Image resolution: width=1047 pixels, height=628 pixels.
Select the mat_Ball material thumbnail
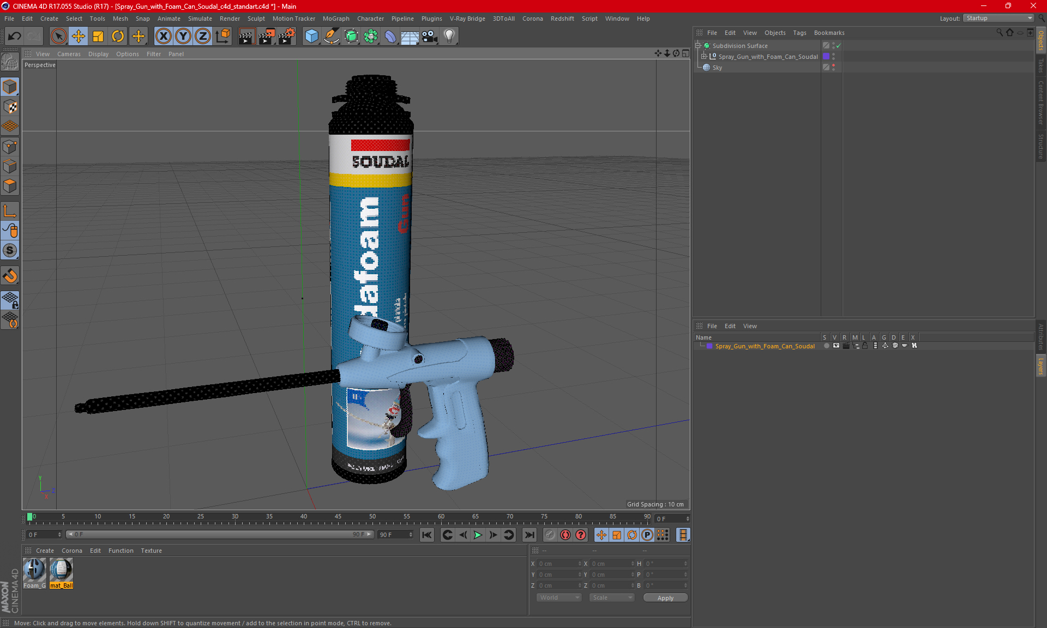click(x=61, y=573)
